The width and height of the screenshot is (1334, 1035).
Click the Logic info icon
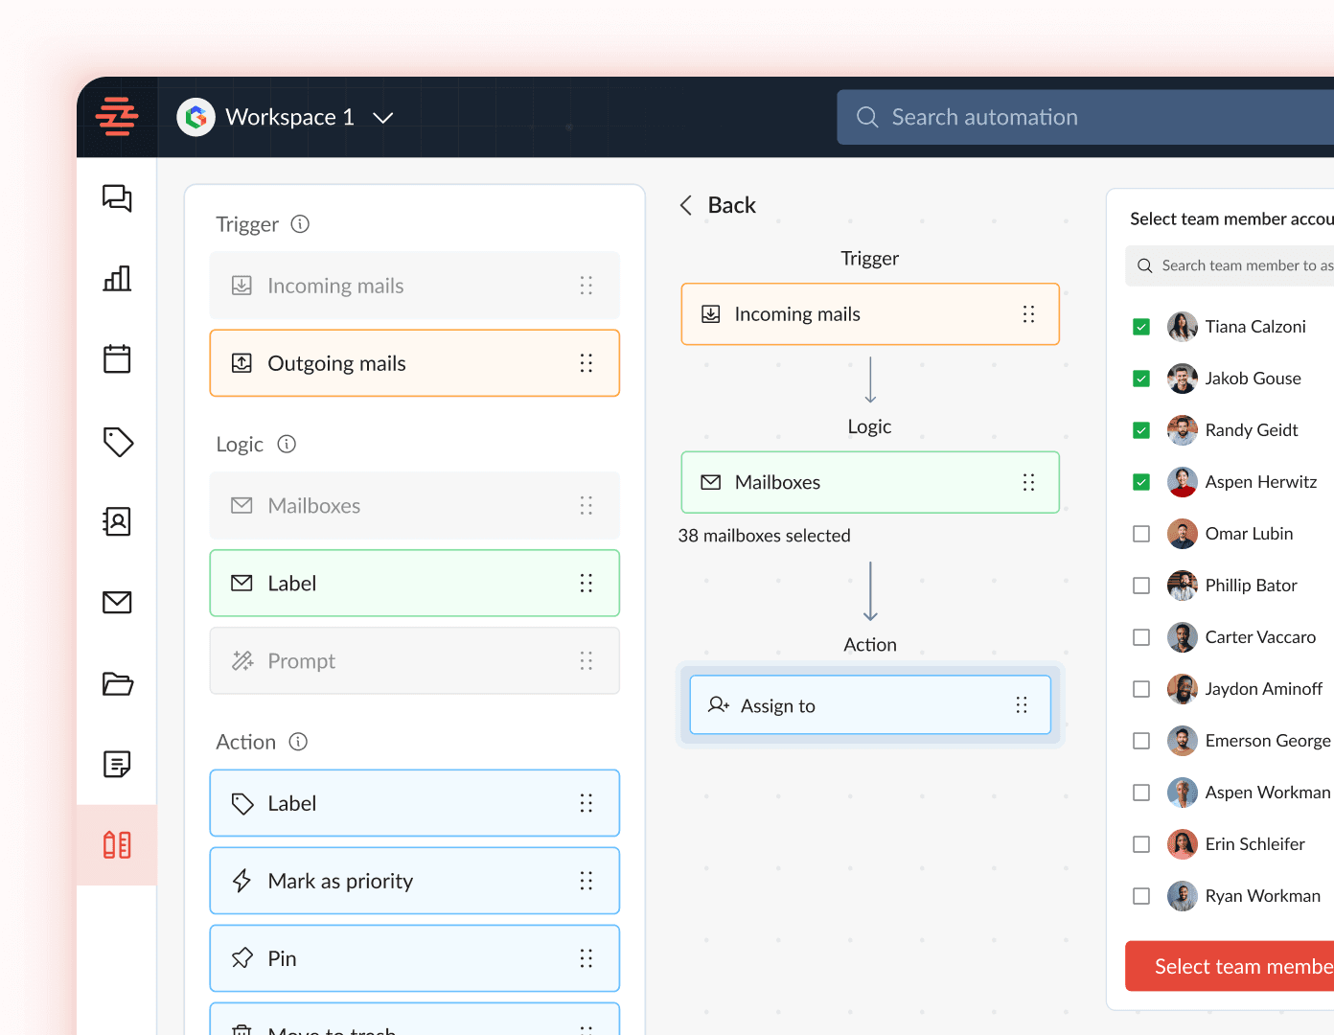[x=287, y=444]
